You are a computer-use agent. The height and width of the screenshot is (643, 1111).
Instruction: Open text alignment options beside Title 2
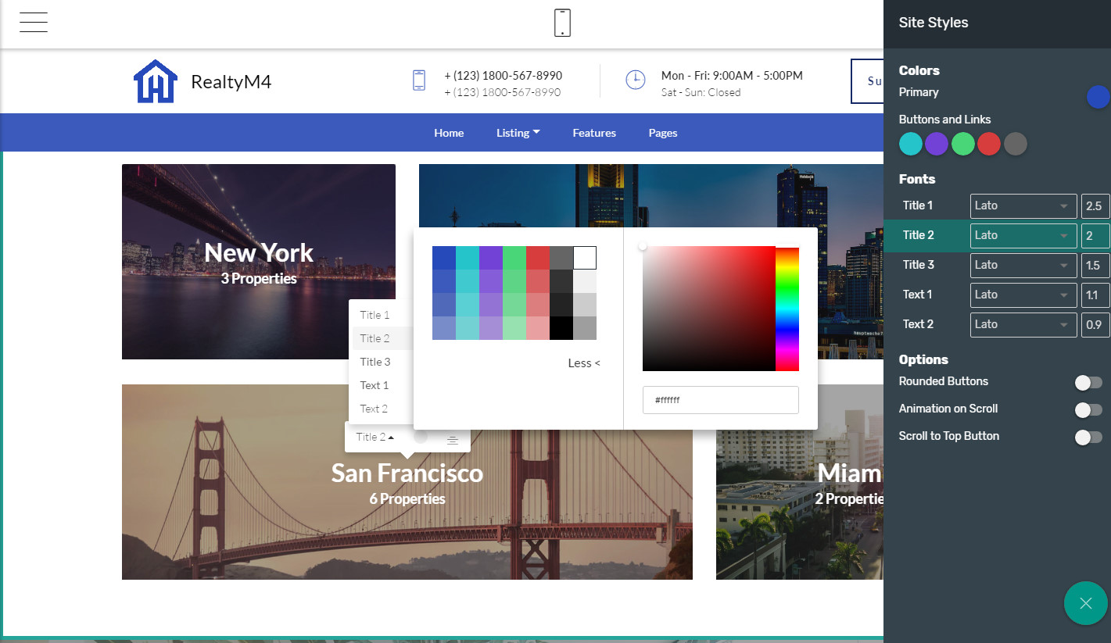(452, 439)
